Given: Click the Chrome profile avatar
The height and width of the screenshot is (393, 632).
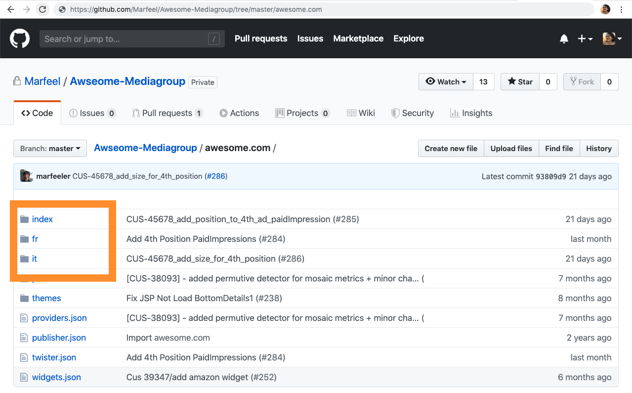Looking at the screenshot, I should 605,9.
